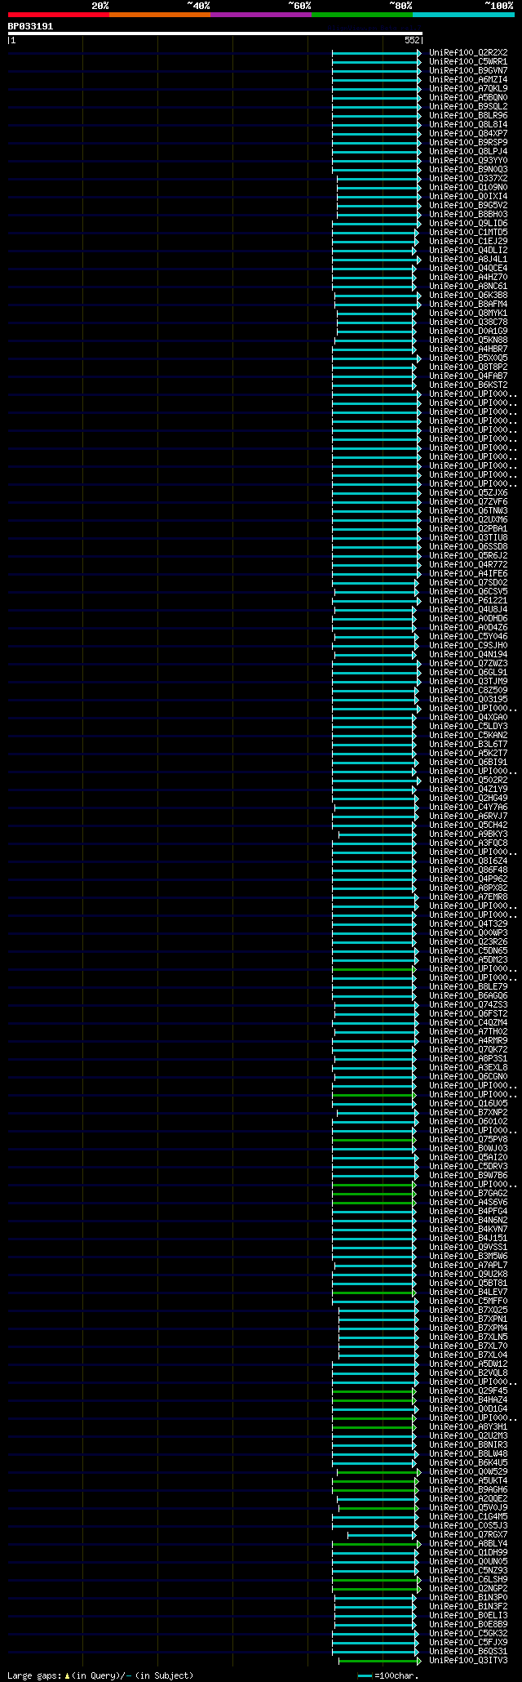This screenshot has height=1682, width=522.
Task: Select hit label UniRef100_Q3TJM9
Action: [468, 681]
